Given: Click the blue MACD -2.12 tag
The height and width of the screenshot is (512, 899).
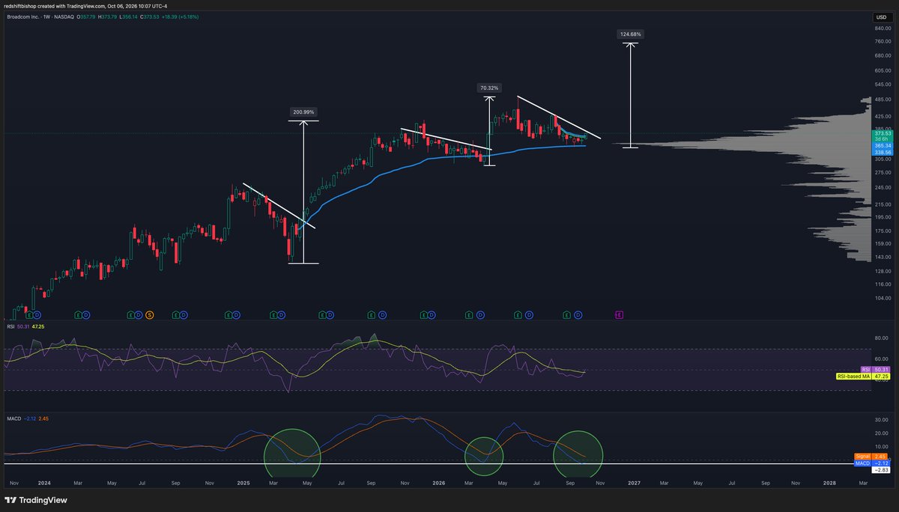Looking at the screenshot, I should [x=873, y=463].
